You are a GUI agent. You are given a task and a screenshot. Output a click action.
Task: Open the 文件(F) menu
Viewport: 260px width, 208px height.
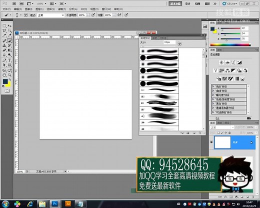[x=6, y=9]
